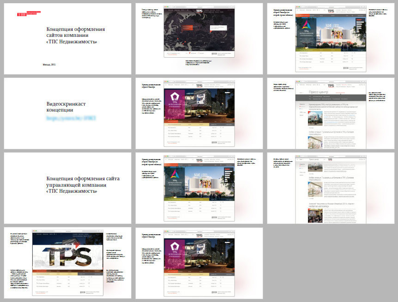The height and width of the screenshot is (302, 398).
Task: Click the 'Пресс-центр' heading in the press slide
Action: [x=320, y=93]
